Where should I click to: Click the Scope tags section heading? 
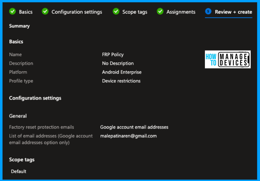point(22,160)
